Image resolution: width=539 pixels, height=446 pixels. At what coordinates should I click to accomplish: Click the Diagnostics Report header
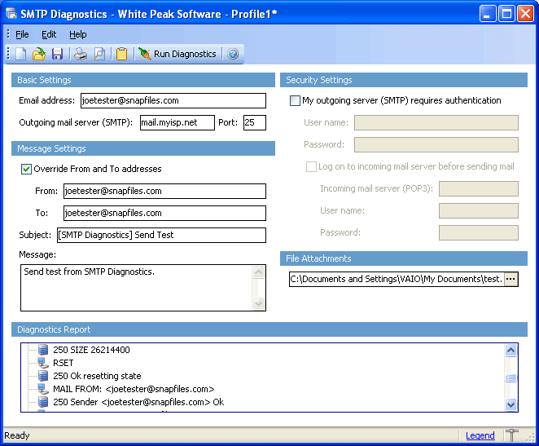[269, 329]
